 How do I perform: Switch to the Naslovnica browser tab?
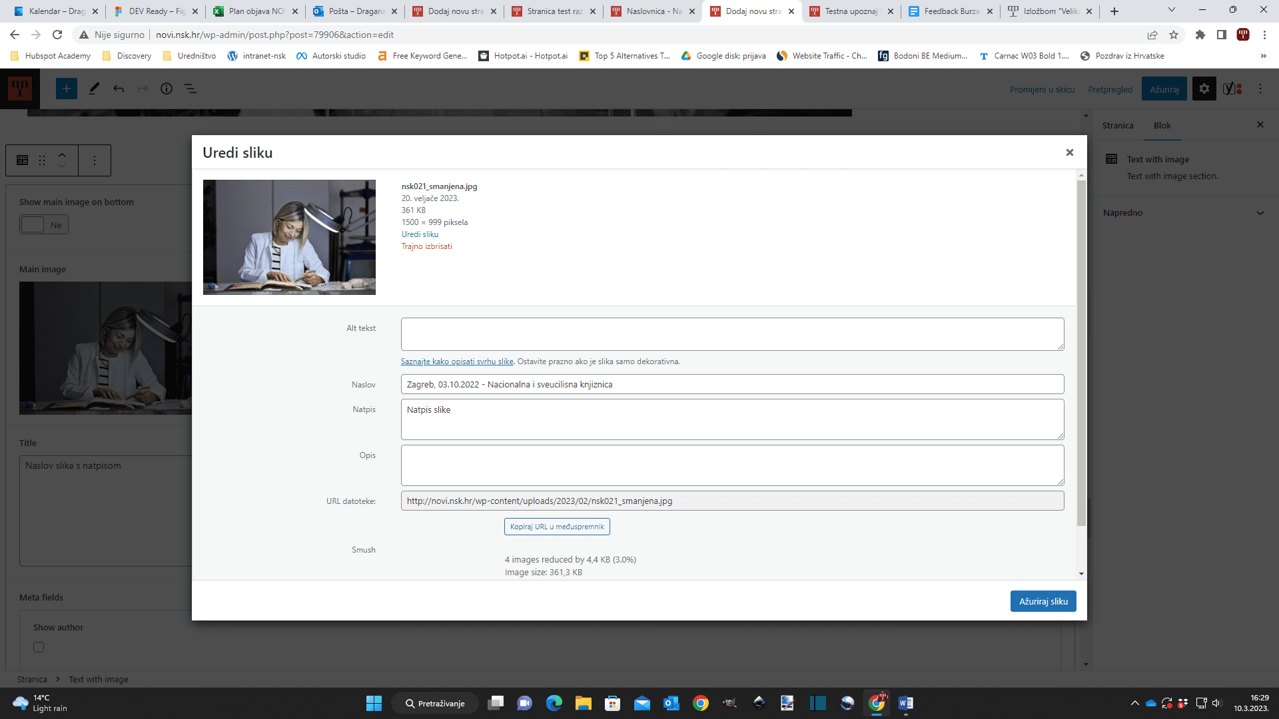653,11
